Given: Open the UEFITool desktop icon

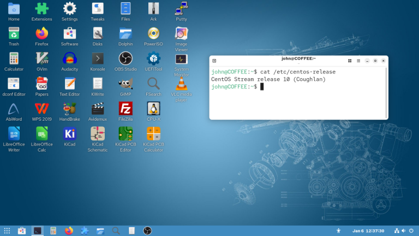Looking at the screenshot, I should click(x=153, y=58).
